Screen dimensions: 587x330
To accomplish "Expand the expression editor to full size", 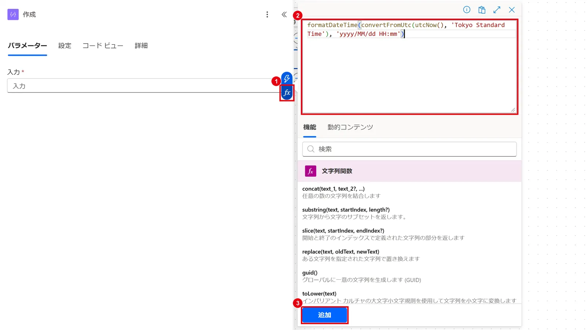I will tap(497, 10).
